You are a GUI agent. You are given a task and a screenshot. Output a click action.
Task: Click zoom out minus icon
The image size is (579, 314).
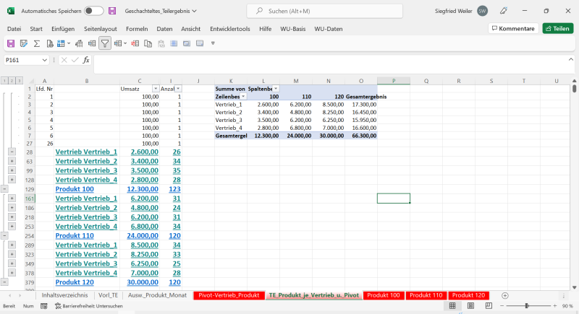[502, 306]
